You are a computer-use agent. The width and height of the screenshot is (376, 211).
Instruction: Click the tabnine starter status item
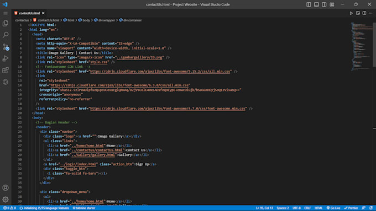pos(84,208)
